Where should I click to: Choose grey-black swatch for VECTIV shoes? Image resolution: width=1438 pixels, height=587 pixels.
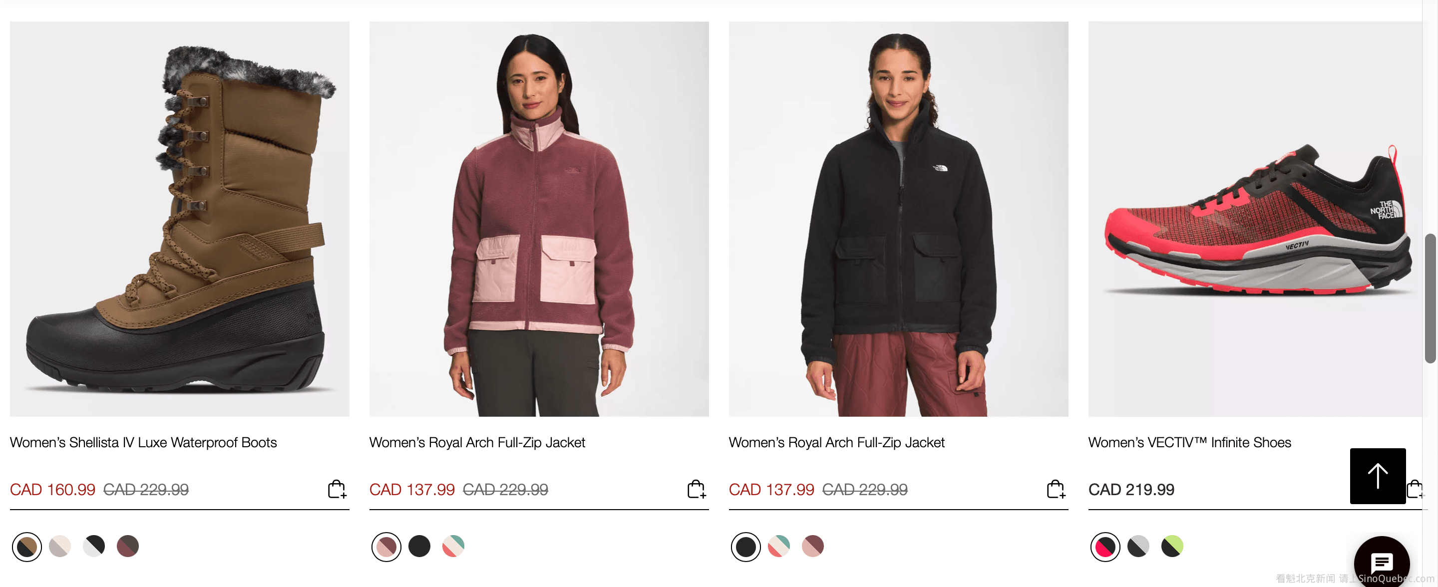[1139, 546]
